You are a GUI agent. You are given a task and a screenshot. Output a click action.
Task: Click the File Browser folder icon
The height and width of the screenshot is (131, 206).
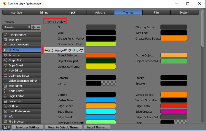pos(5,122)
